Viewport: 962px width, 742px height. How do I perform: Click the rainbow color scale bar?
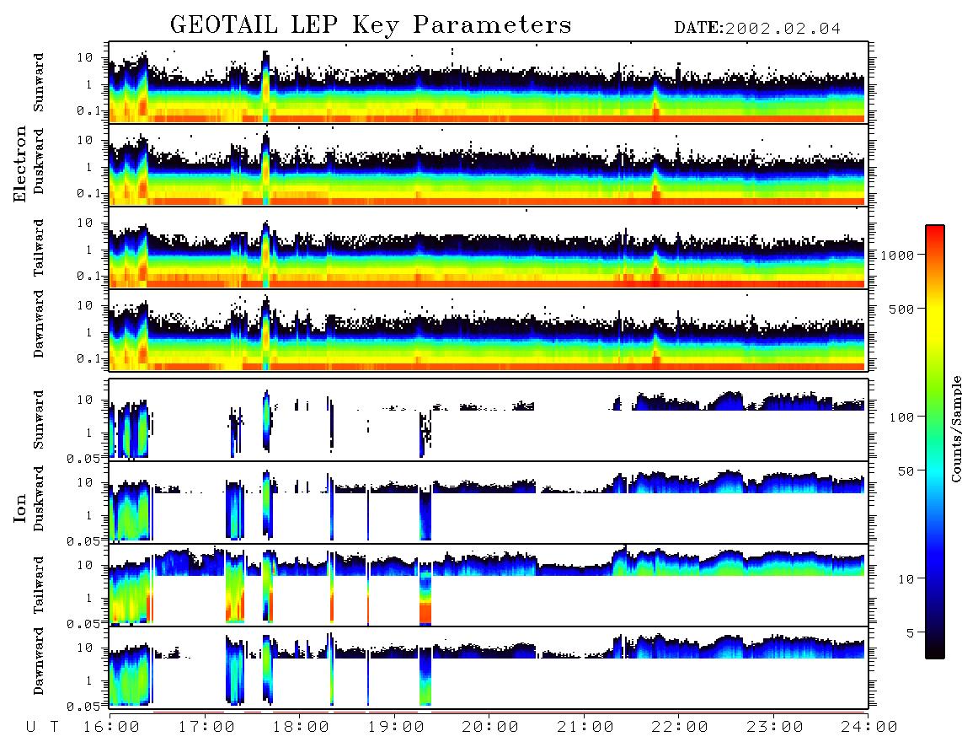pyautogui.click(x=934, y=442)
